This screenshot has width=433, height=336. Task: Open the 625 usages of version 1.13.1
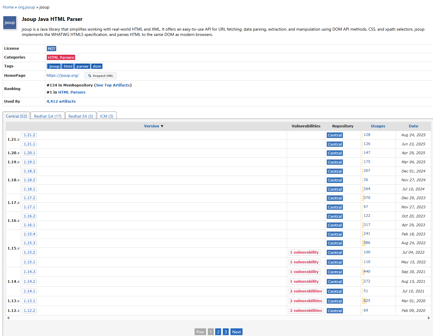[x=367, y=301]
